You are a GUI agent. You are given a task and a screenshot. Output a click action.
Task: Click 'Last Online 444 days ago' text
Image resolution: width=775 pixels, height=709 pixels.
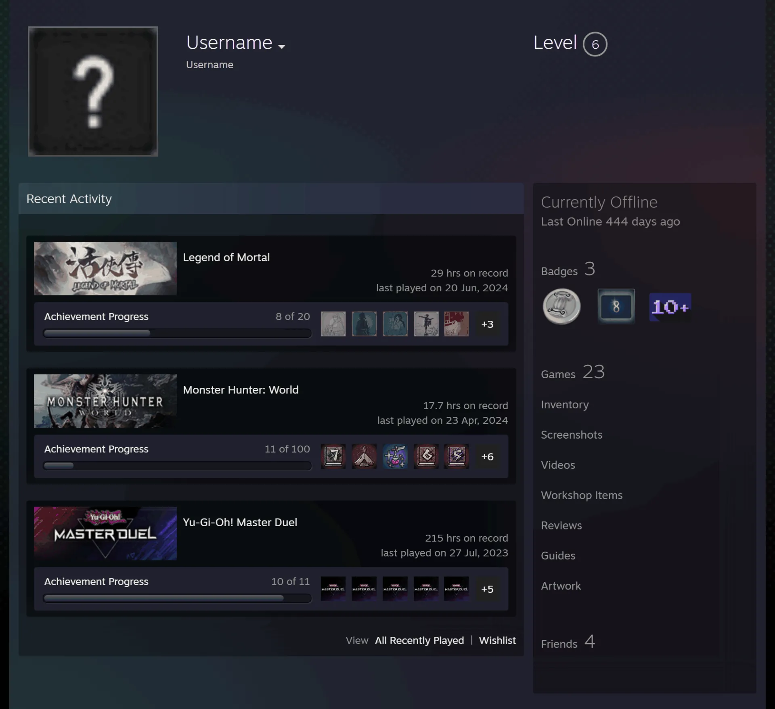tap(610, 222)
